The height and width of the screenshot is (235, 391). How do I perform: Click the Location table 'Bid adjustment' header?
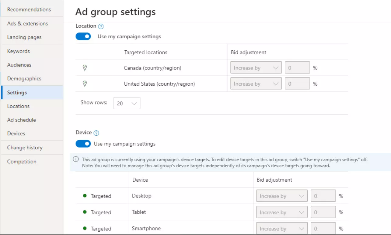point(249,52)
